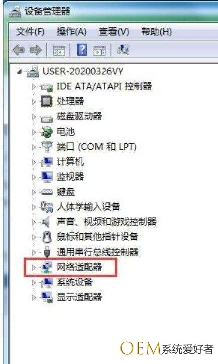Open the blue question-mark Help toolbar icon
Image resolution: width=218 pixels, height=364 pixels.
tap(82, 50)
